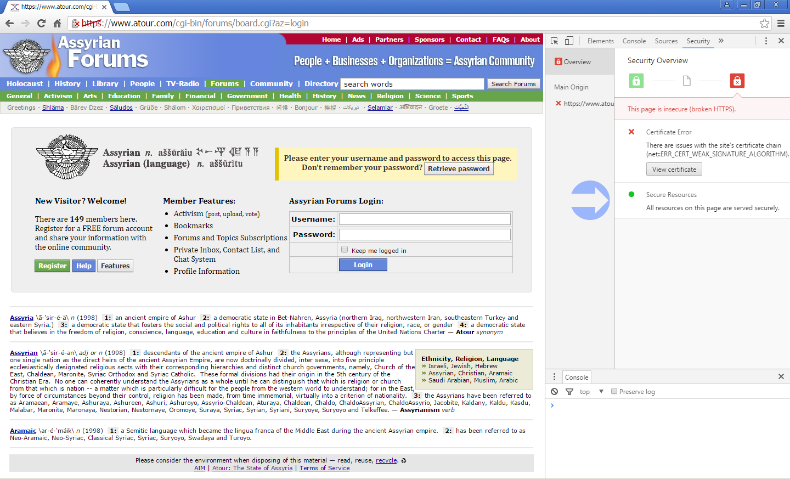790x479 pixels.
Task: Click the clear console icon
Action: pyautogui.click(x=555, y=391)
